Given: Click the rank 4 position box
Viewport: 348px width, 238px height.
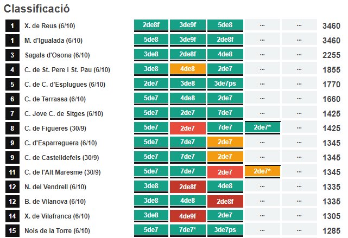Looking at the screenshot, I should coord(12,69).
